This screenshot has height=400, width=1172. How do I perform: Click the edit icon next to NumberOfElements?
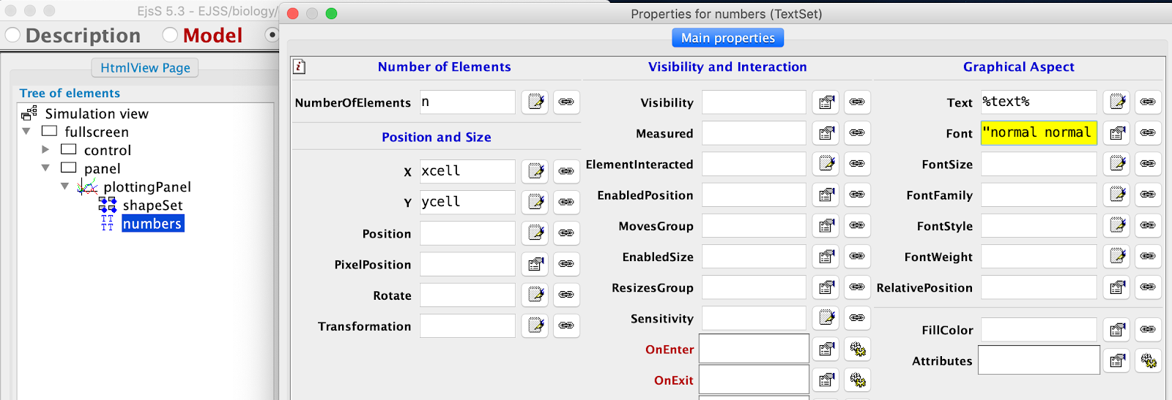click(535, 102)
